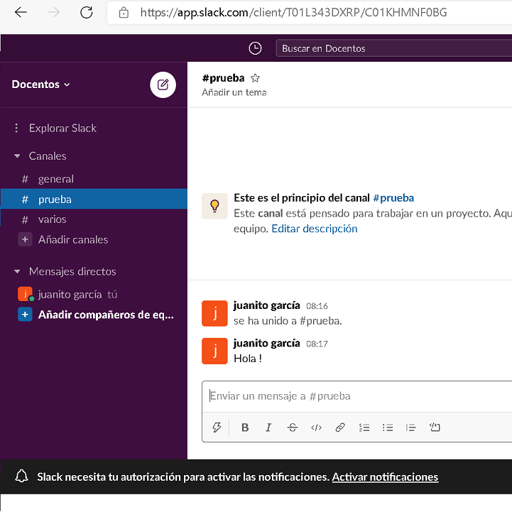Toggle italic formatting
This screenshot has width=512, height=512.
point(268,427)
